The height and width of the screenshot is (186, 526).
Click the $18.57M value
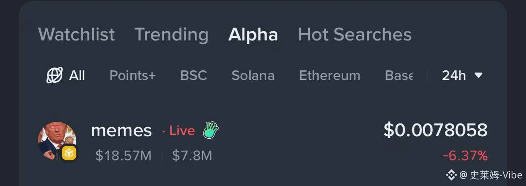pyautogui.click(x=123, y=156)
